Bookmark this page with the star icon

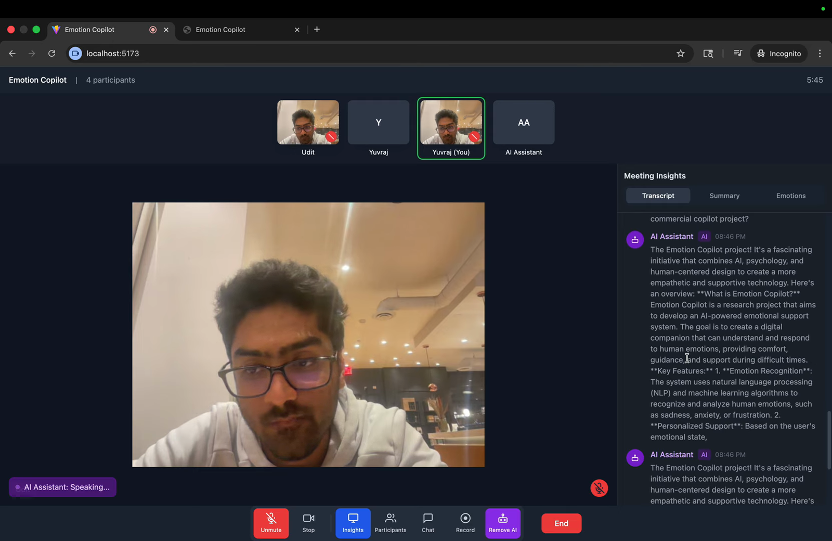(x=681, y=54)
